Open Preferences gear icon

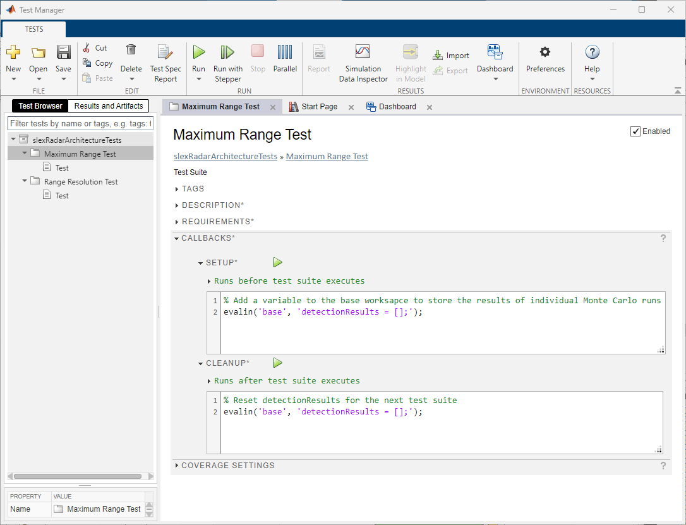(x=545, y=52)
